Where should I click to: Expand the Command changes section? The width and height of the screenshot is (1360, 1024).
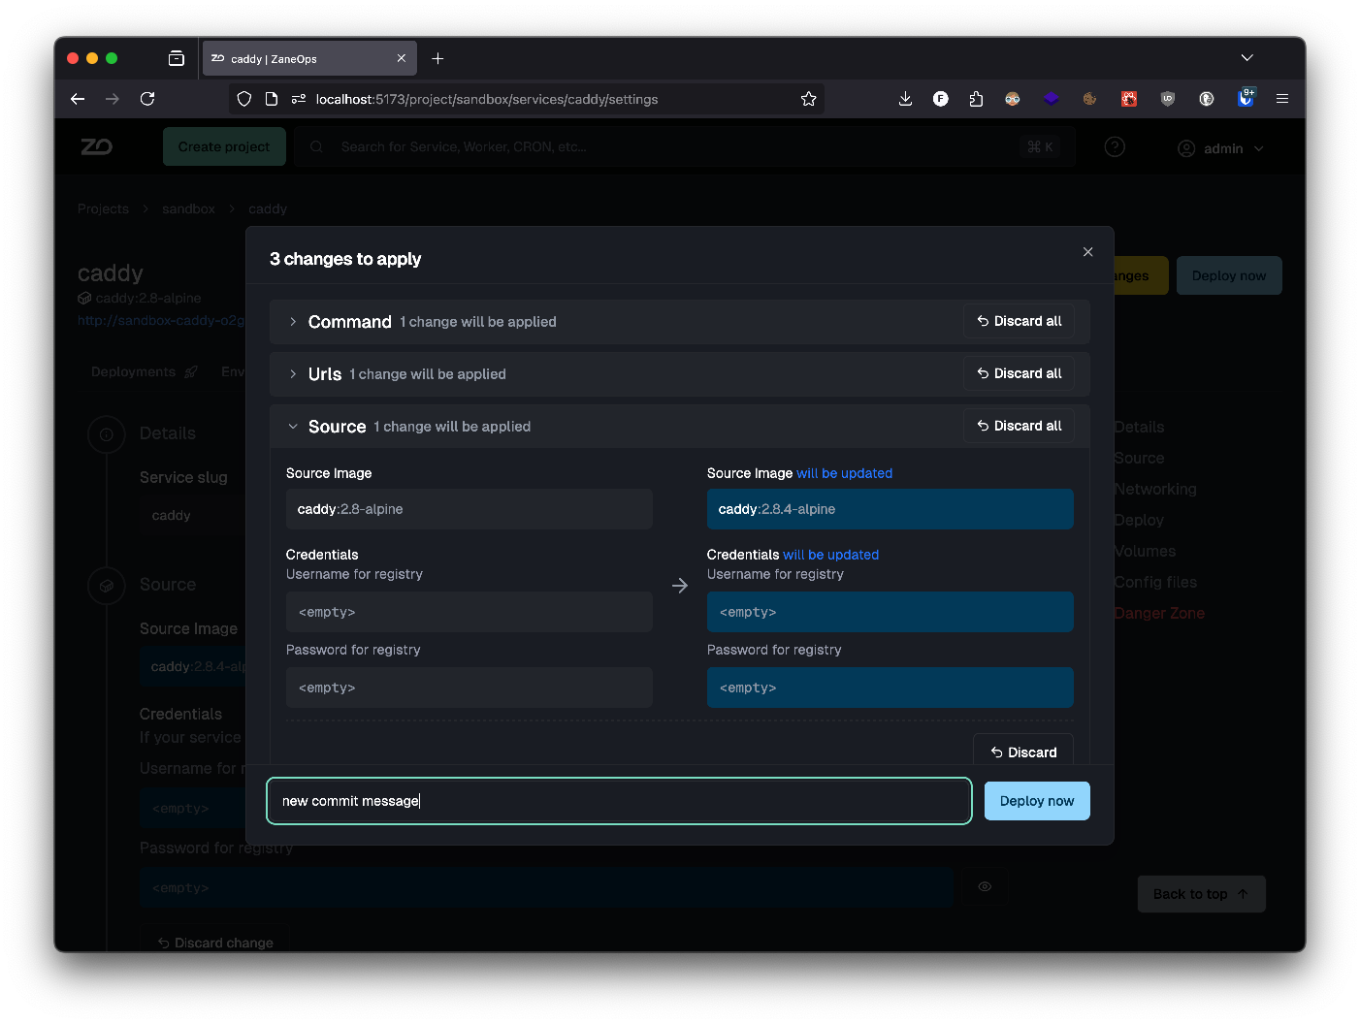pos(293,322)
